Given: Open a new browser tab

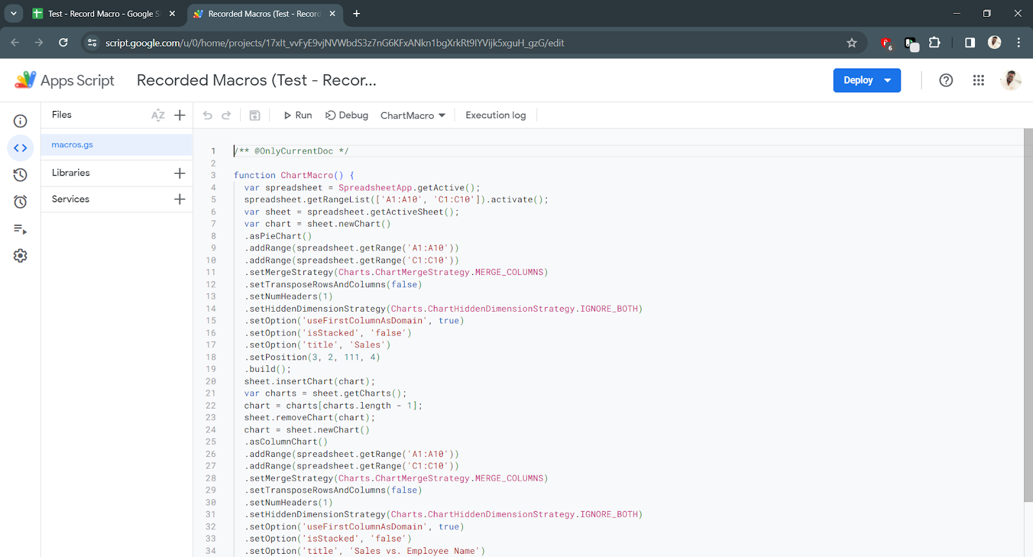Looking at the screenshot, I should point(356,14).
